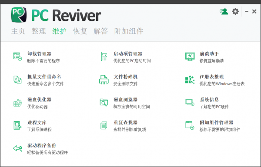This screenshot has width=261, height=167.
Task: Click the System Information monitor icon
Action: click(190, 102)
